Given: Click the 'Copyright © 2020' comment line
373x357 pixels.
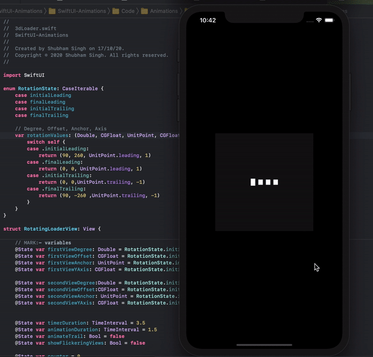Looking at the screenshot, I should (x=86, y=55).
